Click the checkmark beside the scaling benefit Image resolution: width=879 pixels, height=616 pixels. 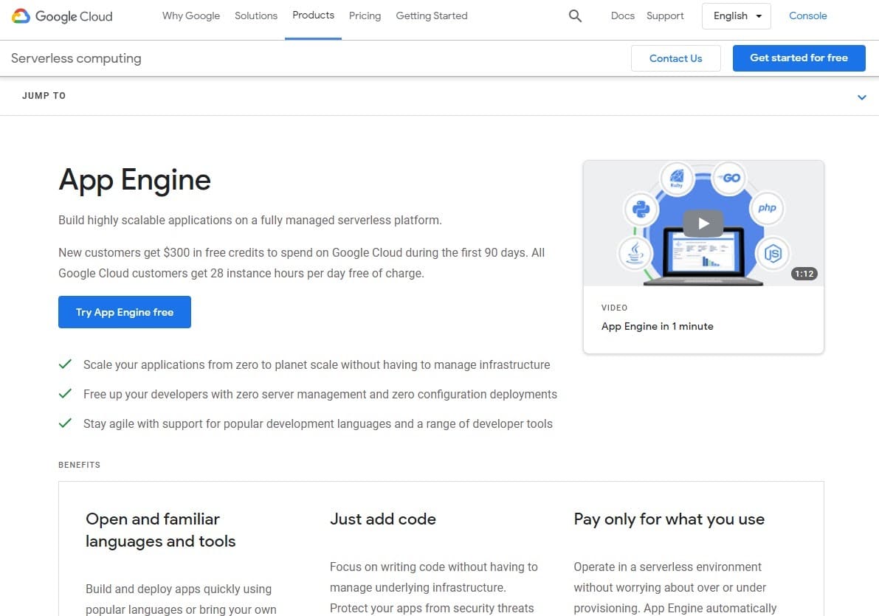point(65,364)
